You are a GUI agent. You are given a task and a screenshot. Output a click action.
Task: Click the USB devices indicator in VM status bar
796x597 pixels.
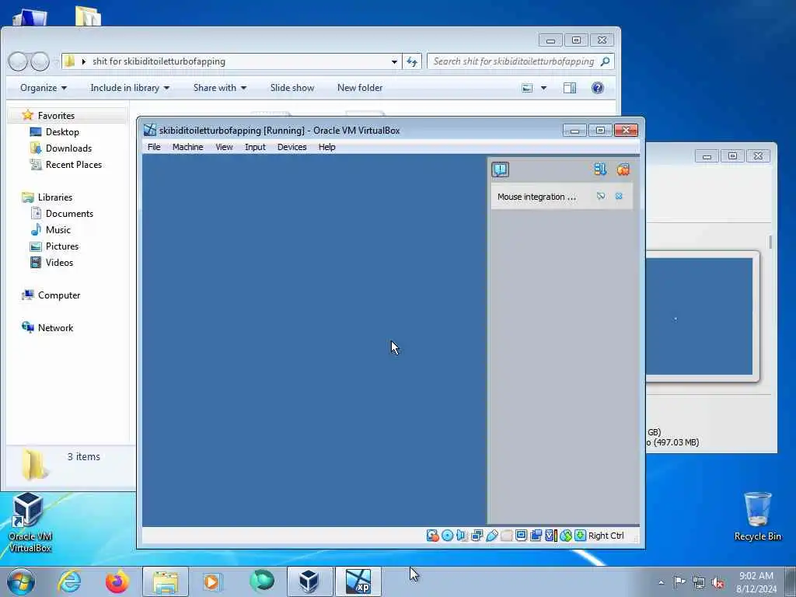[x=491, y=536]
